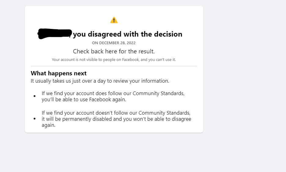Viewport: 286px width, 172px height.
Task: Click the 'Your account is not visible' notice
Action: (114, 60)
